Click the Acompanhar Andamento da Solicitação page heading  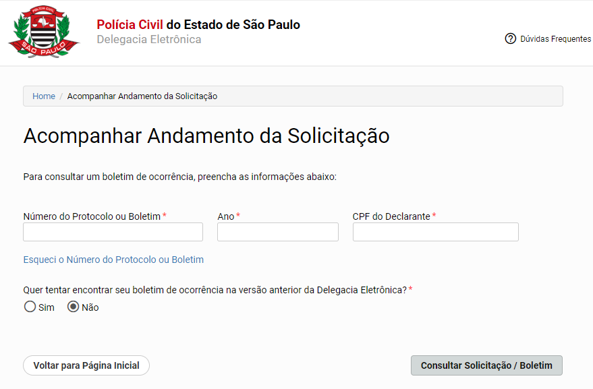[206, 136]
